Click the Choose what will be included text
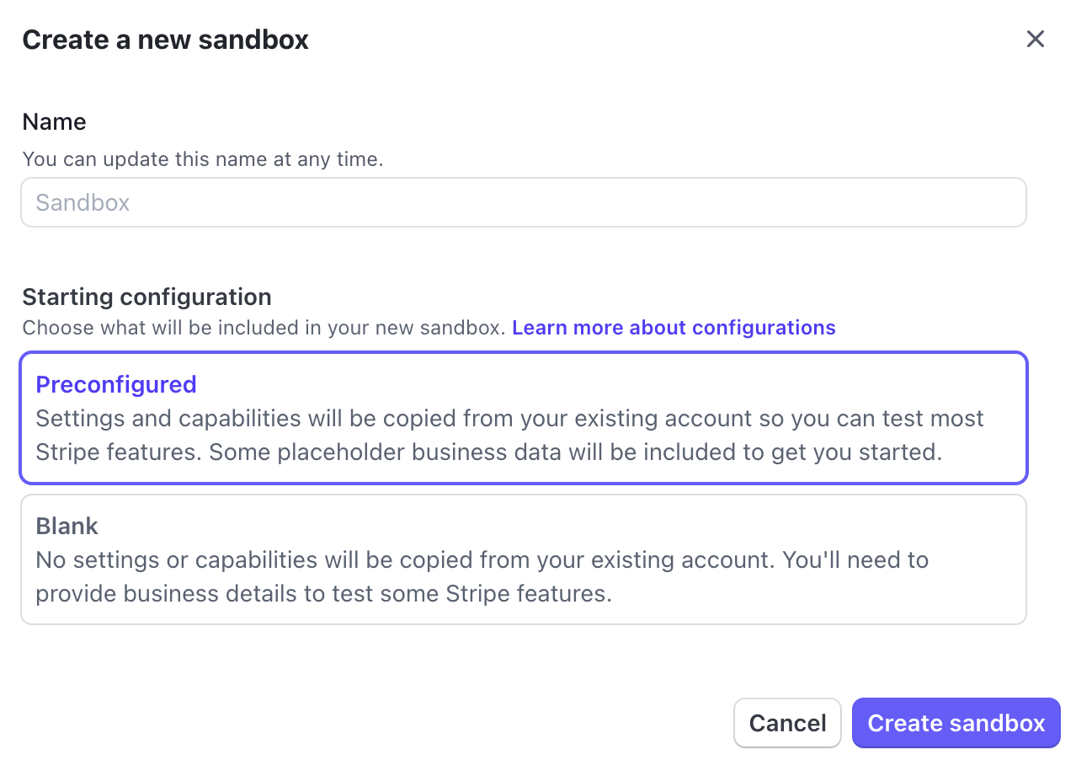Screen dimensions: 1076x765 tap(263, 328)
